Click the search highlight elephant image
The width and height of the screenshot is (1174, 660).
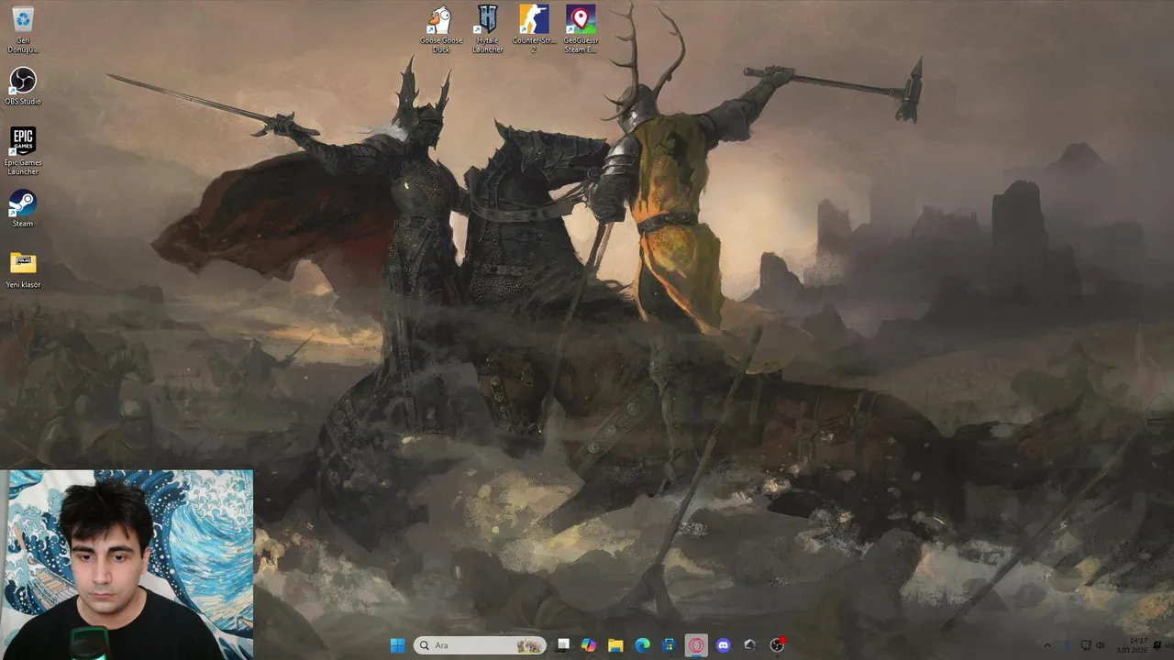(528, 645)
